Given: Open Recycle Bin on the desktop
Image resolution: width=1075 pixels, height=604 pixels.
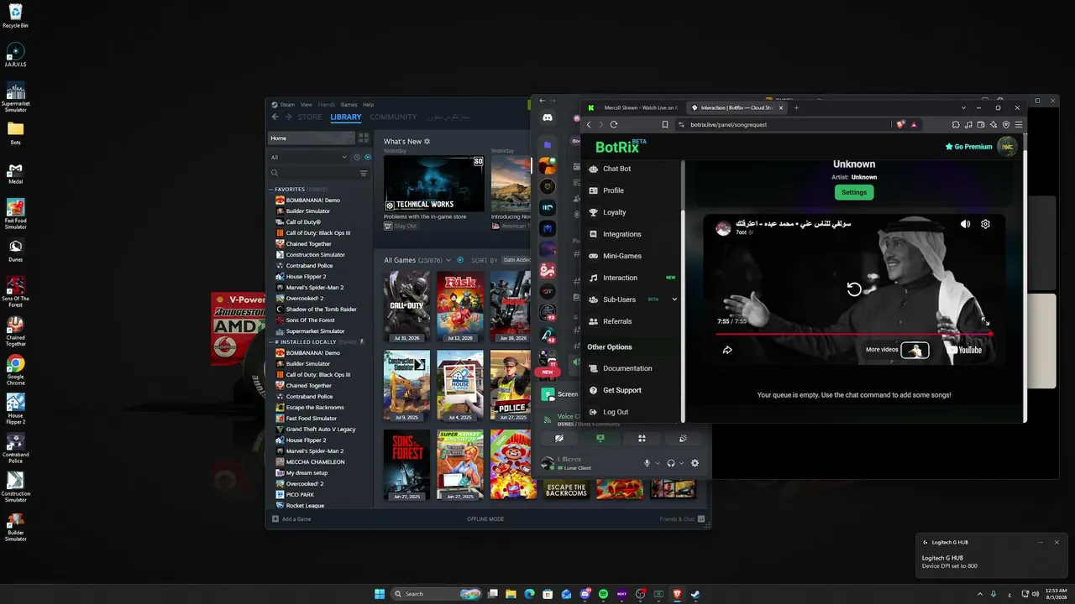Looking at the screenshot, I should coord(15,16).
